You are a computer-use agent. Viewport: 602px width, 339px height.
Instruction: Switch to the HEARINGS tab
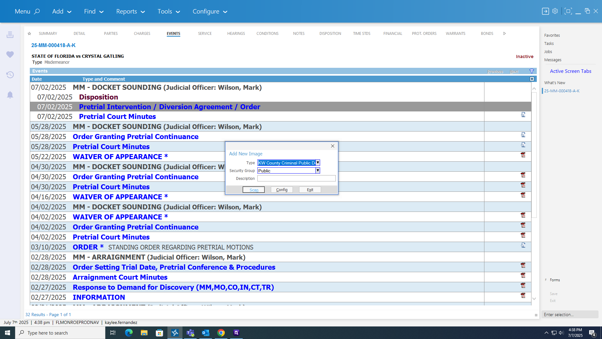click(236, 34)
